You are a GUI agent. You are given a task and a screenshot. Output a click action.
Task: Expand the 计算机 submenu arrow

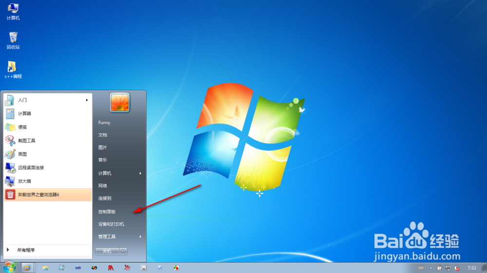(x=140, y=173)
